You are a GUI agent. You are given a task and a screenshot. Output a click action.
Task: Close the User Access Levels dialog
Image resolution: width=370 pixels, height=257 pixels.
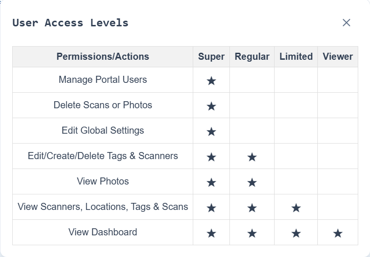coord(346,23)
